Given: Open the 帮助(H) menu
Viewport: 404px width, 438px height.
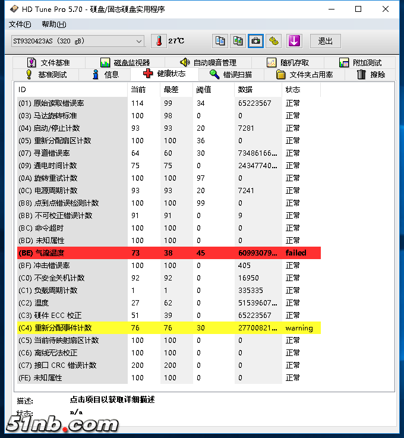Looking at the screenshot, I should 54,24.
